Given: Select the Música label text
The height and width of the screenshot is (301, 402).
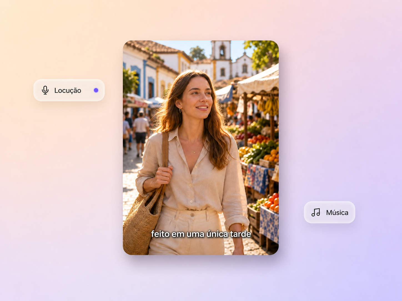Looking at the screenshot, I should [x=337, y=213].
